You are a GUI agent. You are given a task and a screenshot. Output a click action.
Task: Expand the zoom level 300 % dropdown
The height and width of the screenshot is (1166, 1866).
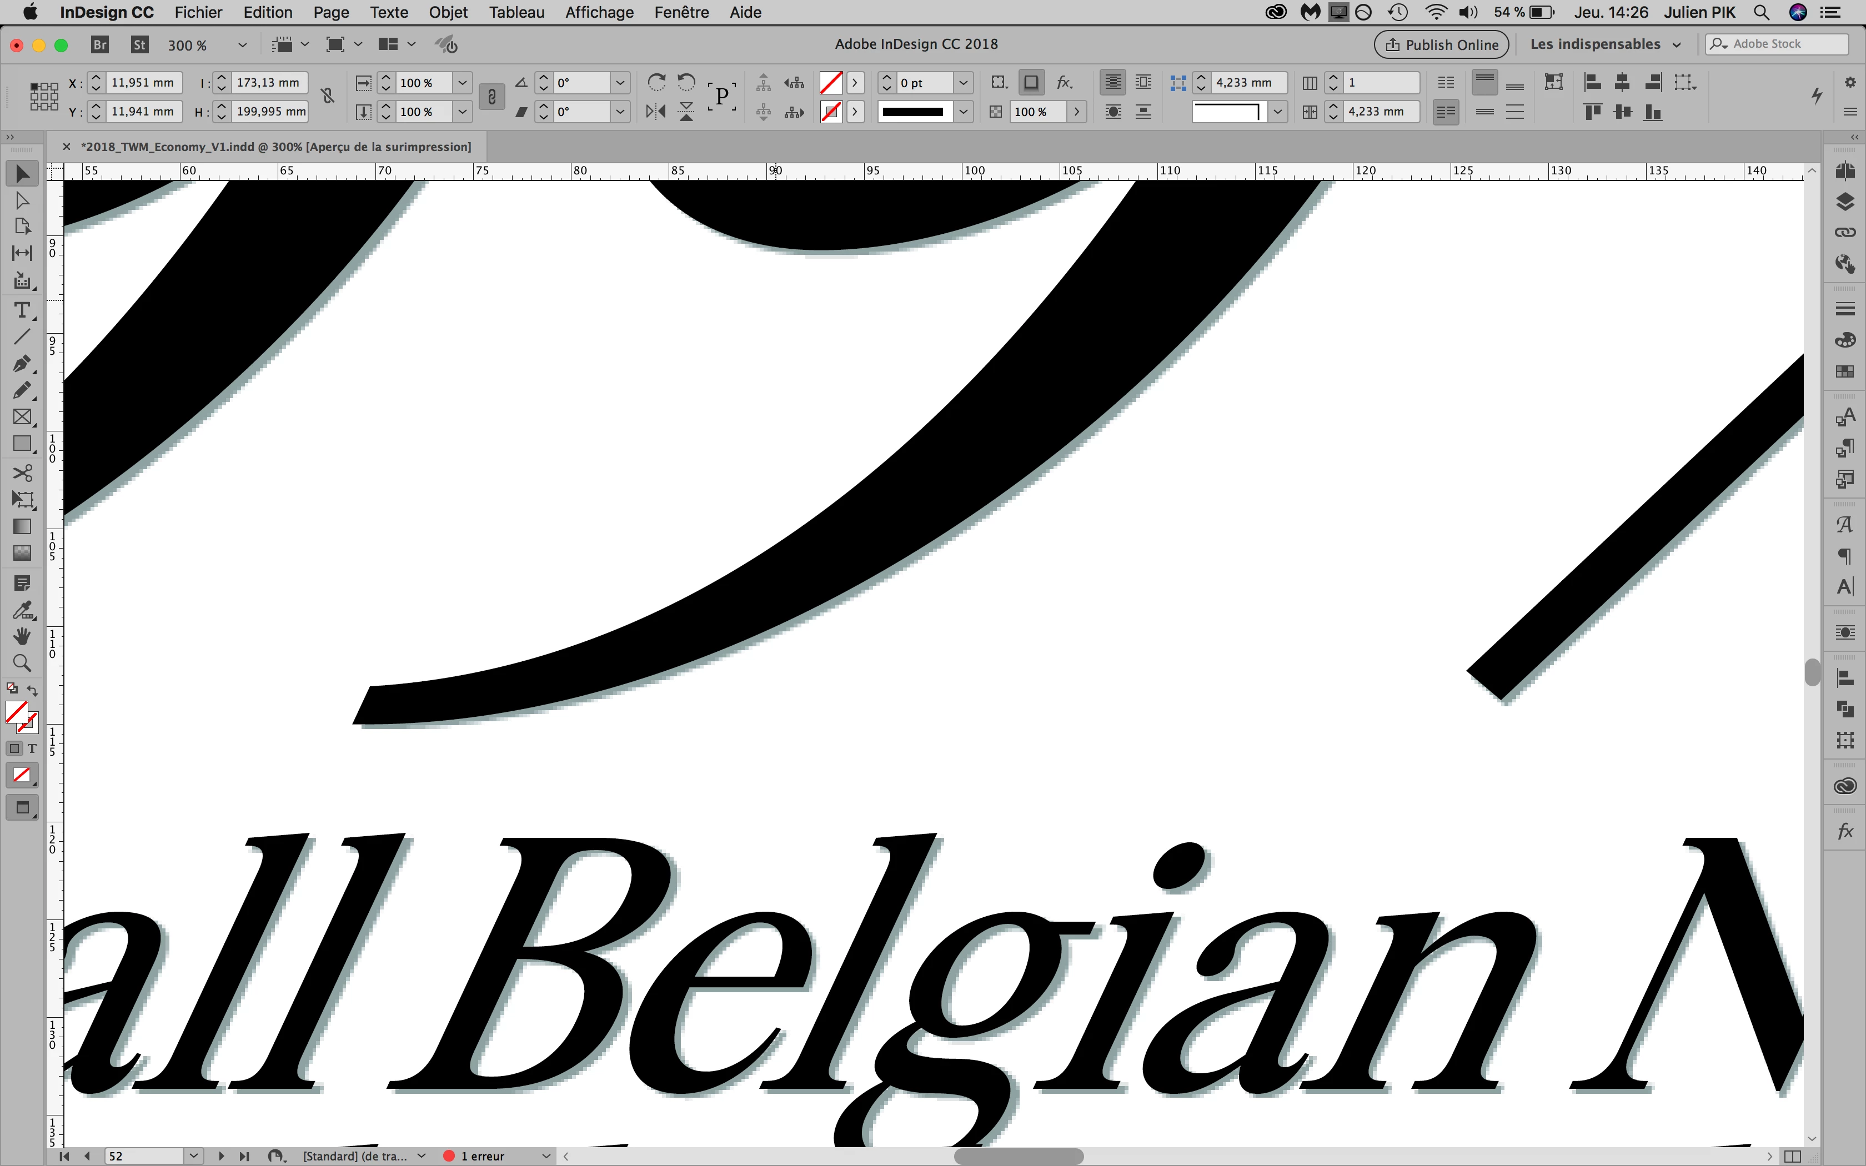pyautogui.click(x=242, y=45)
